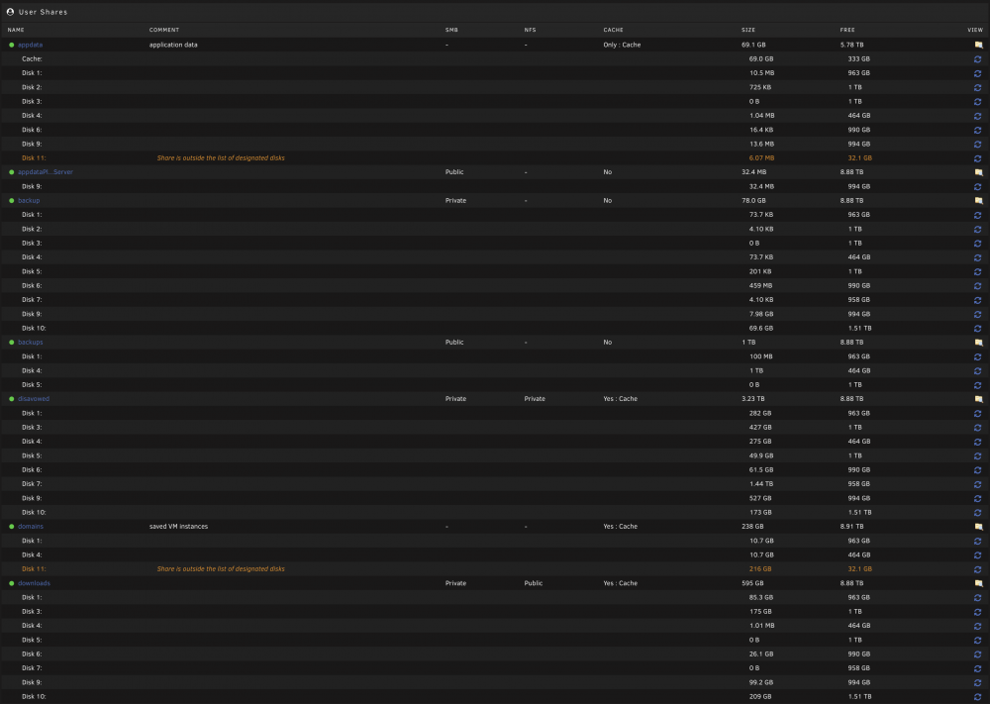
Task: Open the appdata share settings
Action: [31, 45]
